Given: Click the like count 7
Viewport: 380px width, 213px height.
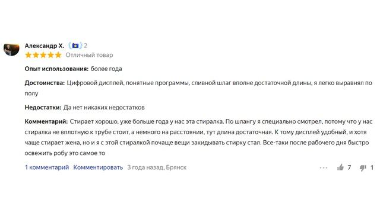Looking at the screenshot, I should (349, 167).
